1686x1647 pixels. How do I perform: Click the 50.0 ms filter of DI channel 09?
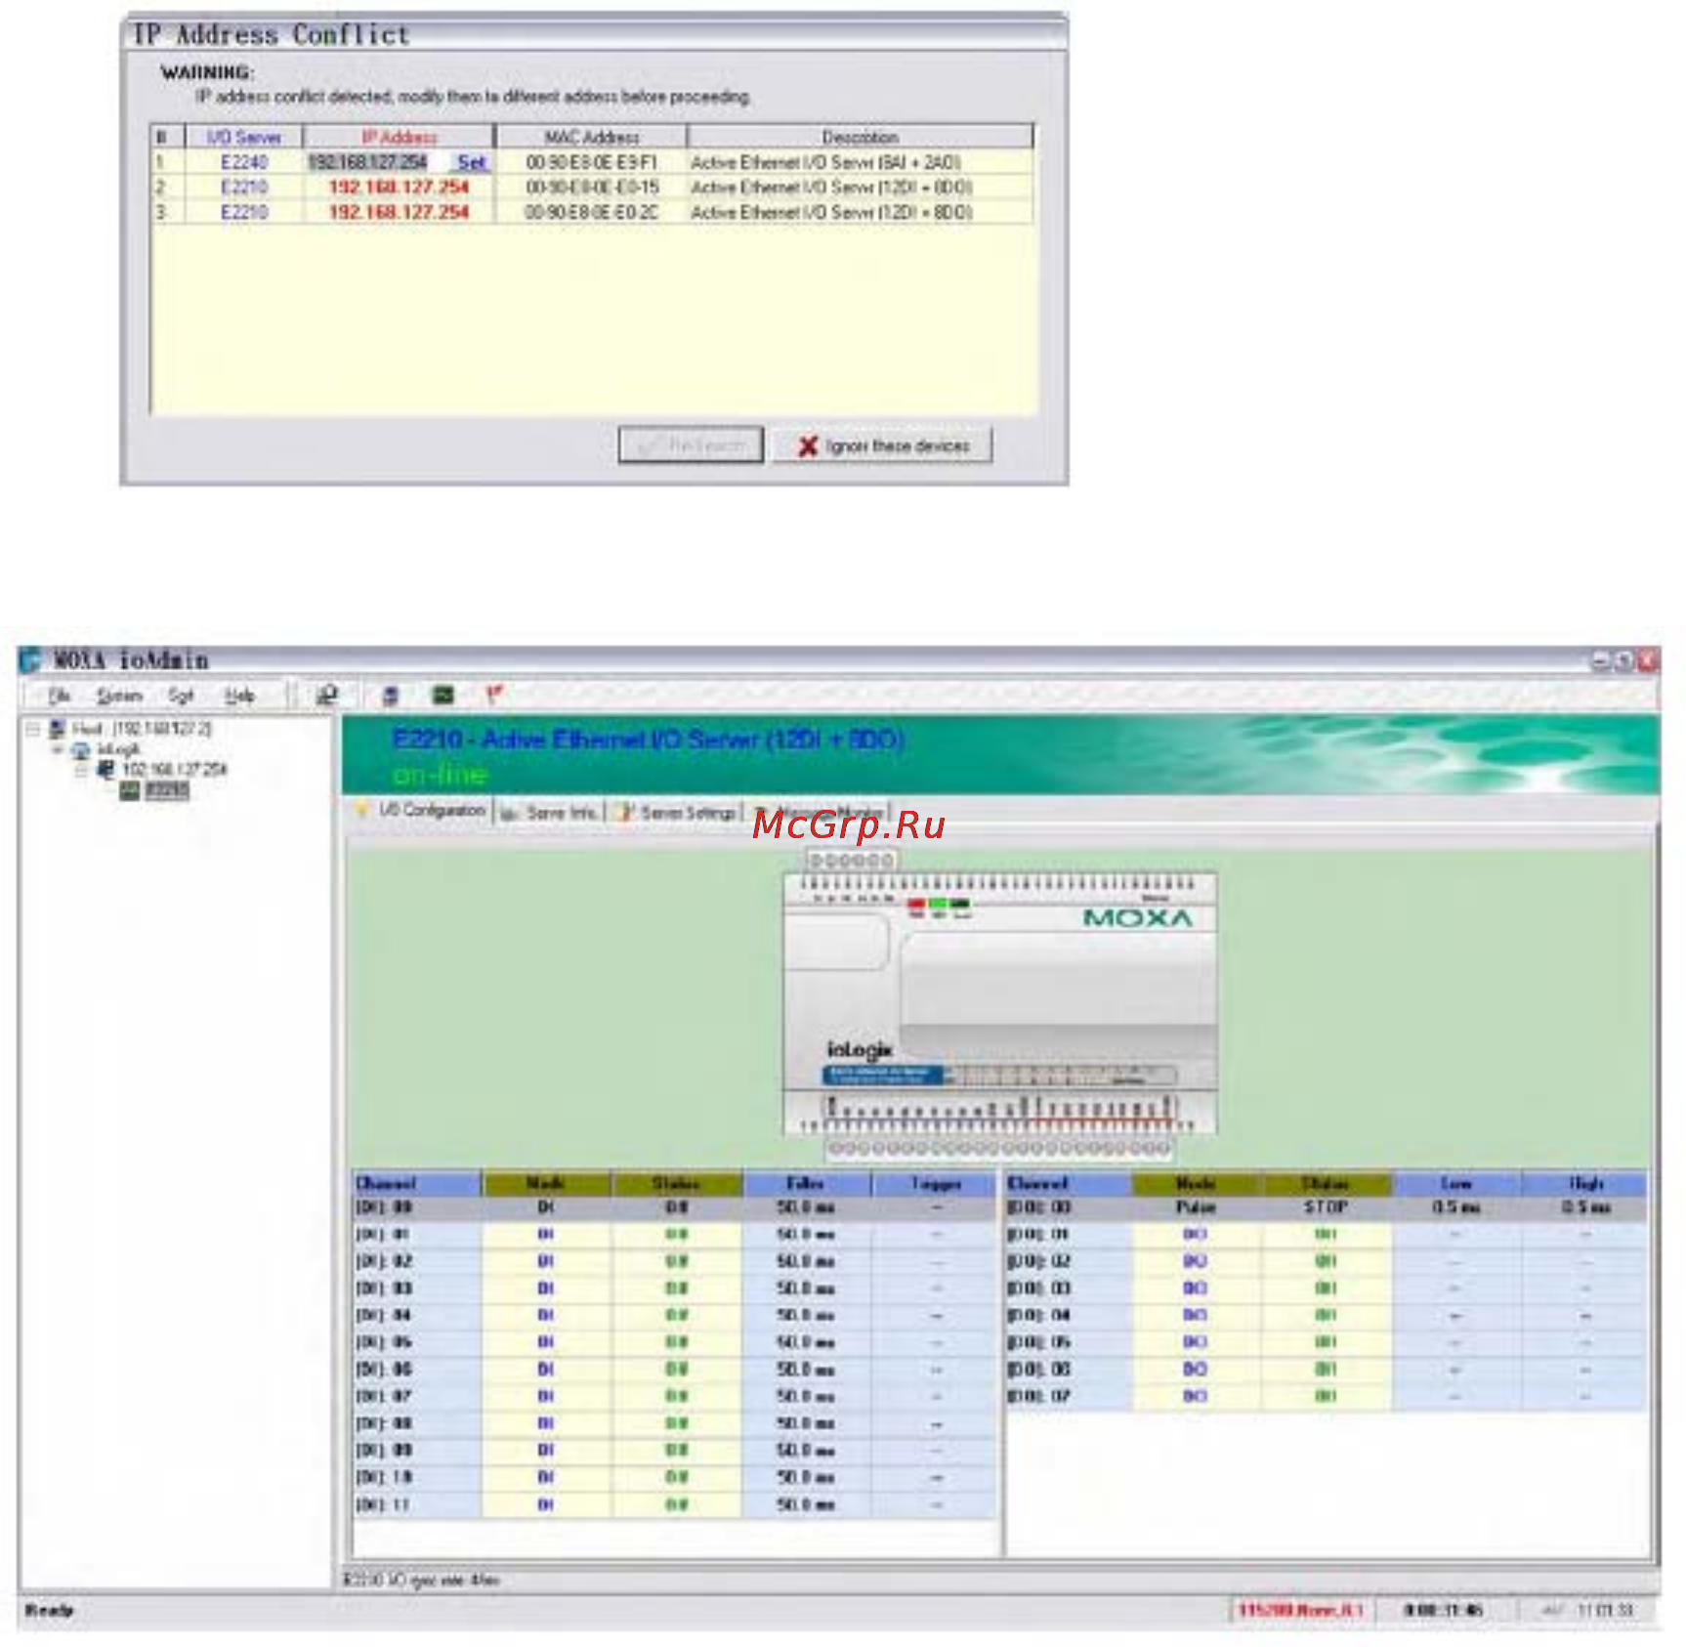point(806,1450)
